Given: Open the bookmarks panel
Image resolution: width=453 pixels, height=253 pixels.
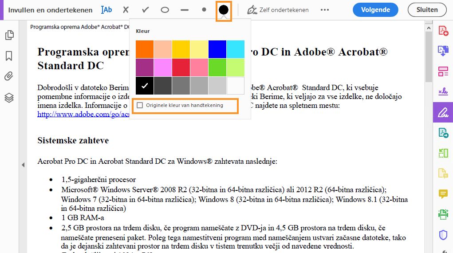Looking at the screenshot, I should [9, 56].
